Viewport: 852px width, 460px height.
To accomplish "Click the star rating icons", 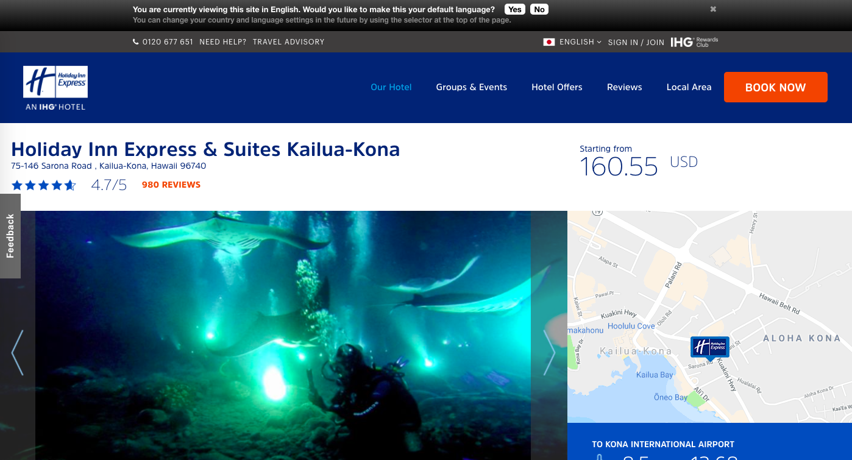I will pyautogui.click(x=43, y=185).
